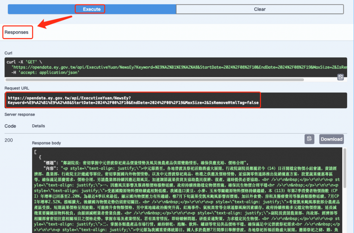Viewport: 354px width, 233px height.
Task: Click the Clear button
Action: click(260, 9)
